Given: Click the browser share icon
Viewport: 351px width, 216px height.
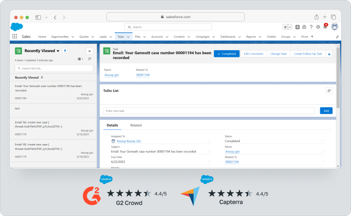Looking at the screenshot, I should (316, 17).
